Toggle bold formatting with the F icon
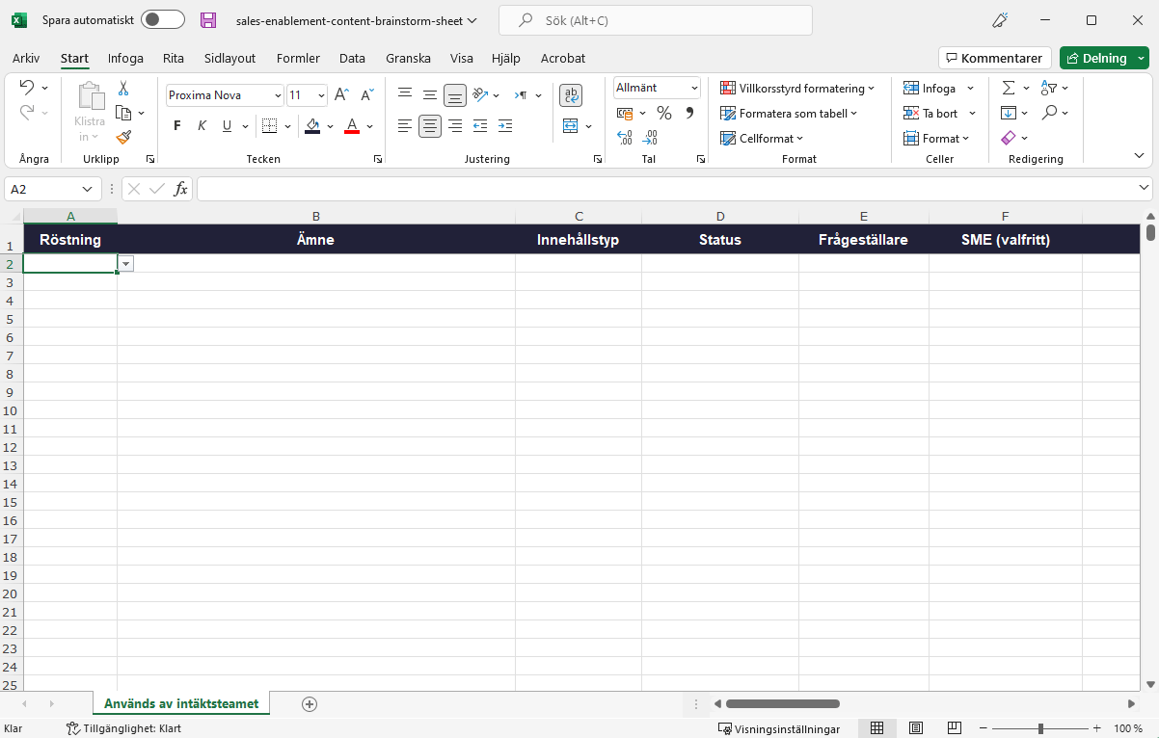Viewport: 1159px width, 738px height. pyautogui.click(x=176, y=125)
